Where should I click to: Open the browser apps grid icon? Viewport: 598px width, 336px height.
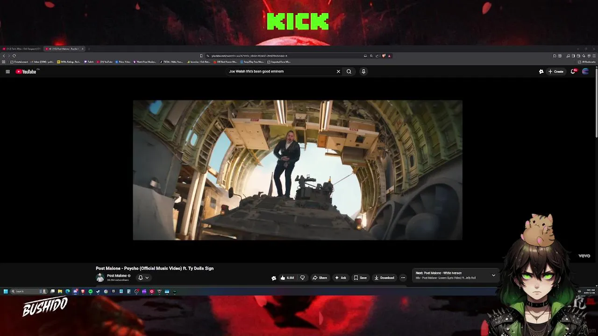click(3, 62)
